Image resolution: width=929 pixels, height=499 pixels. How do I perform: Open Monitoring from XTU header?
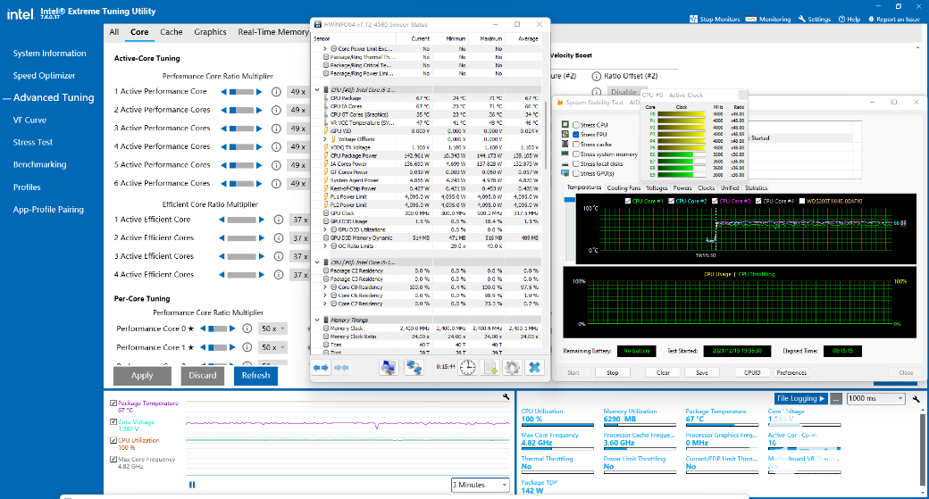point(768,19)
